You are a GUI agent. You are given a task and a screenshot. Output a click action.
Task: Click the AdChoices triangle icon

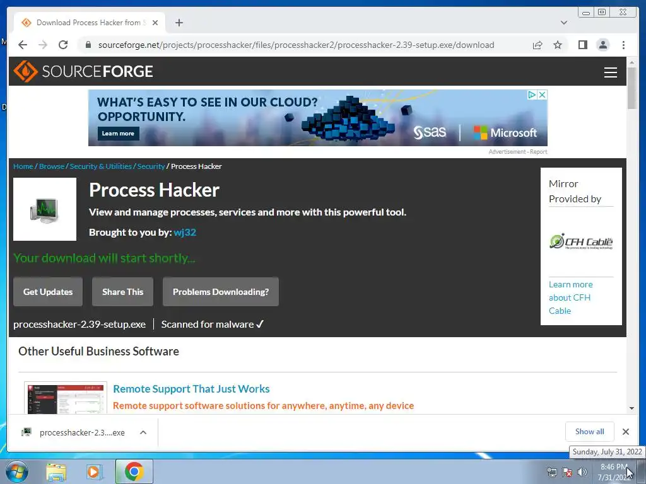pyautogui.click(x=532, y=95)
